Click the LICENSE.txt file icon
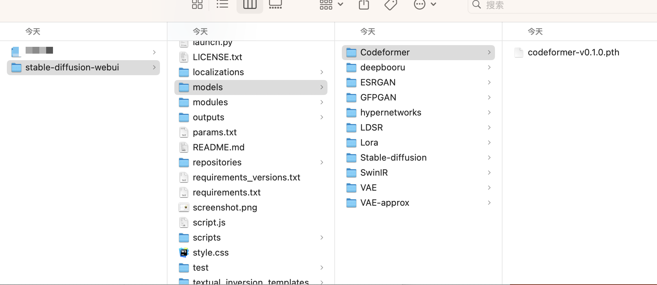This screenshot has height=285, width=657. (184, 57)
